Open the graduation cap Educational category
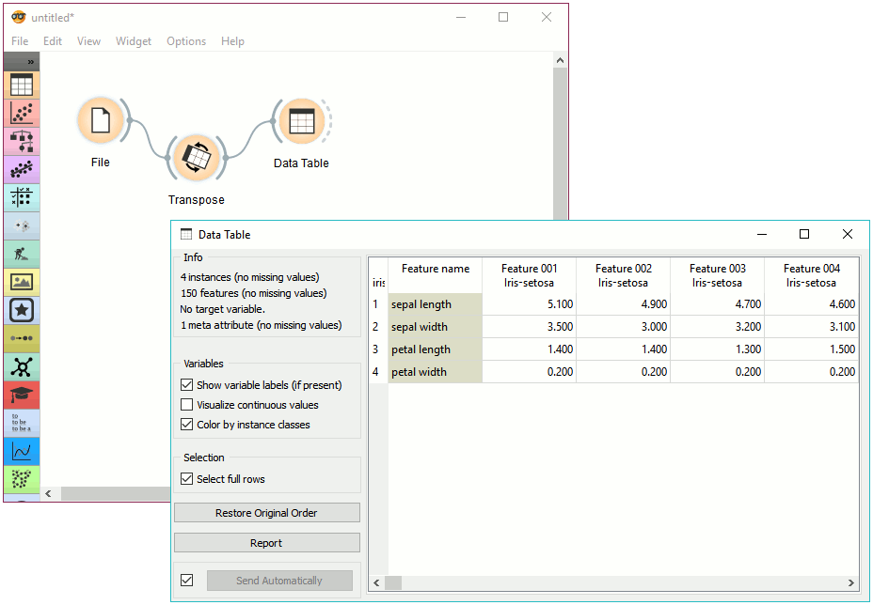 pyautogui.click(x=22, y=395)
